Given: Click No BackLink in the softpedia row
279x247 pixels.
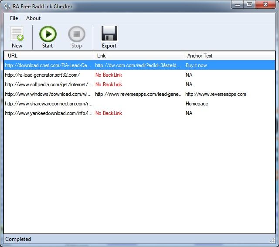Looking at the screenshot, I should point(109,85).
